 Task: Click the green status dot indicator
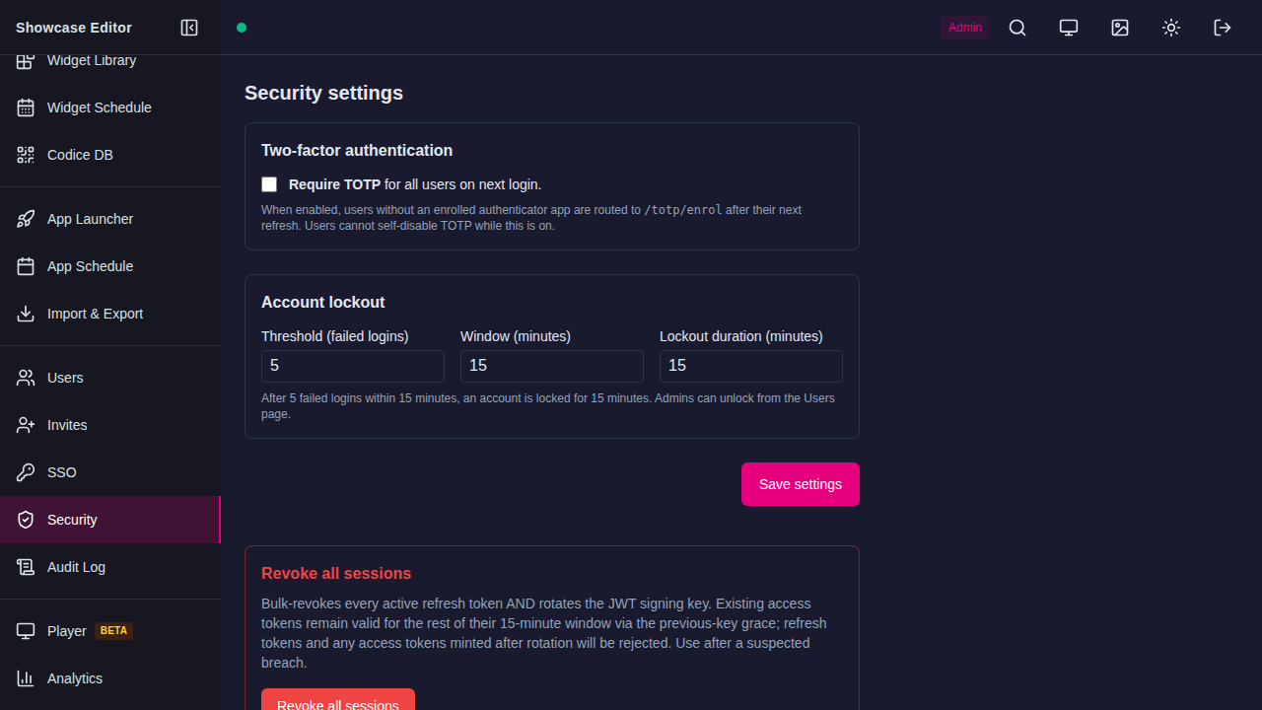coord(242,28)
